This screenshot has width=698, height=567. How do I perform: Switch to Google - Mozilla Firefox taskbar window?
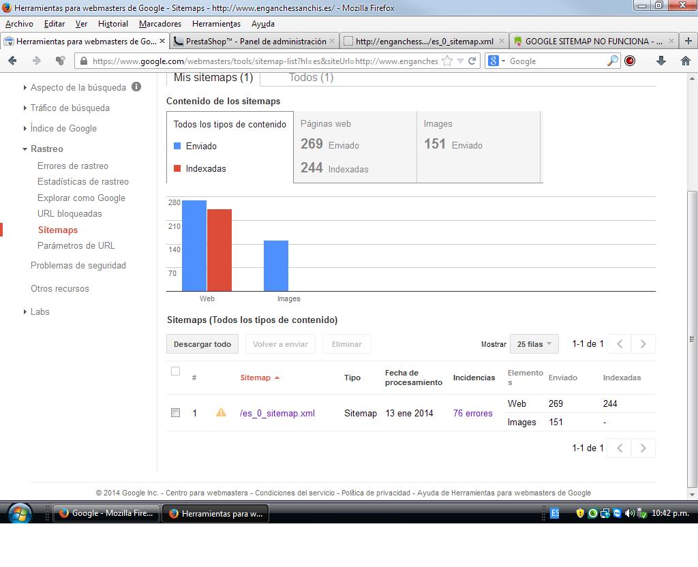coord(106,513)
